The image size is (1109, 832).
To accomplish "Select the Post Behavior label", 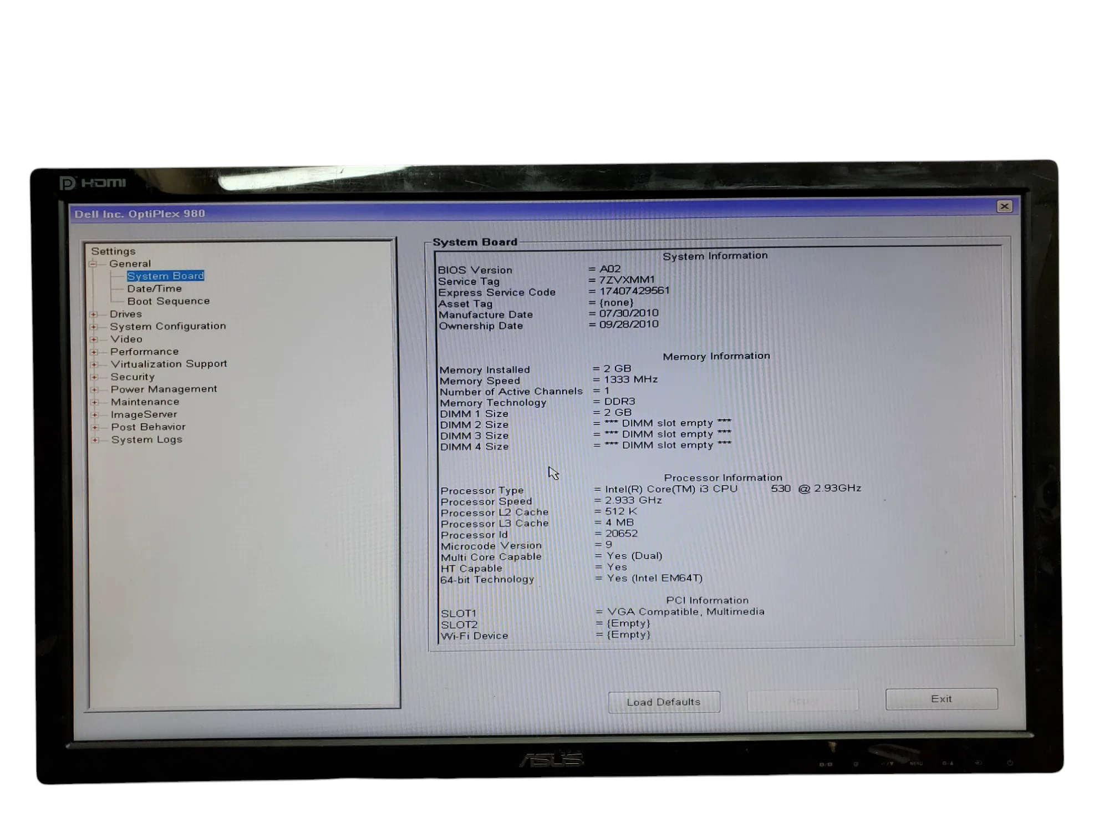I will (x=148, y=427).
